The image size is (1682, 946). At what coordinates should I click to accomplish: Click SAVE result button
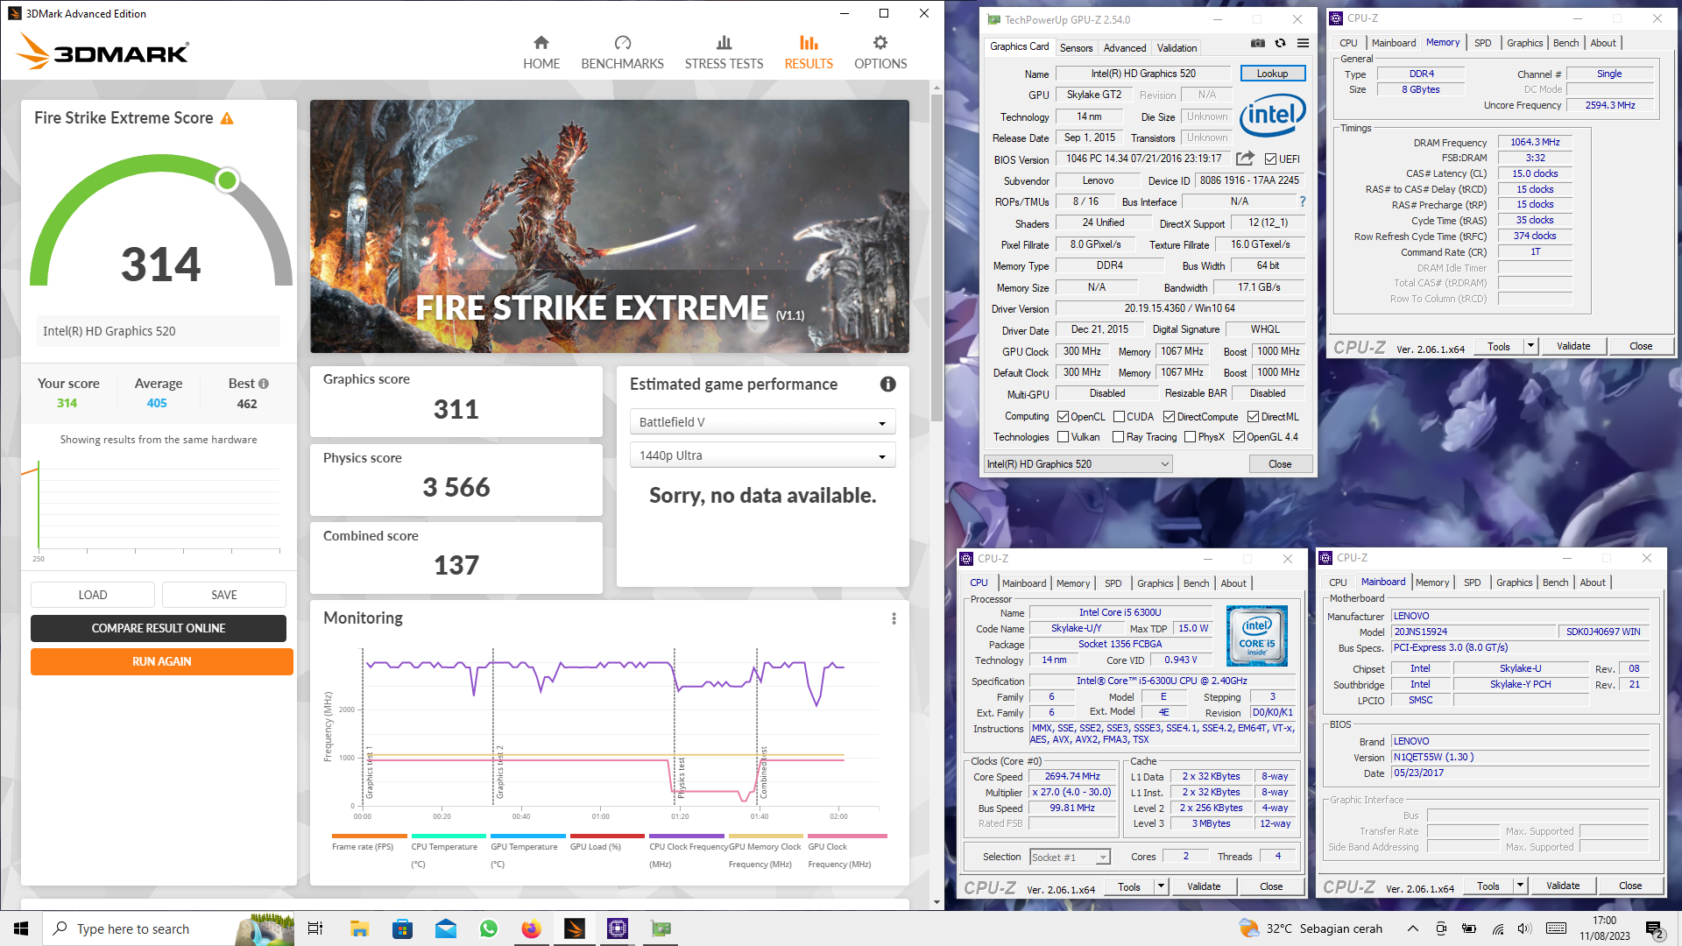[x=224, y=595]
